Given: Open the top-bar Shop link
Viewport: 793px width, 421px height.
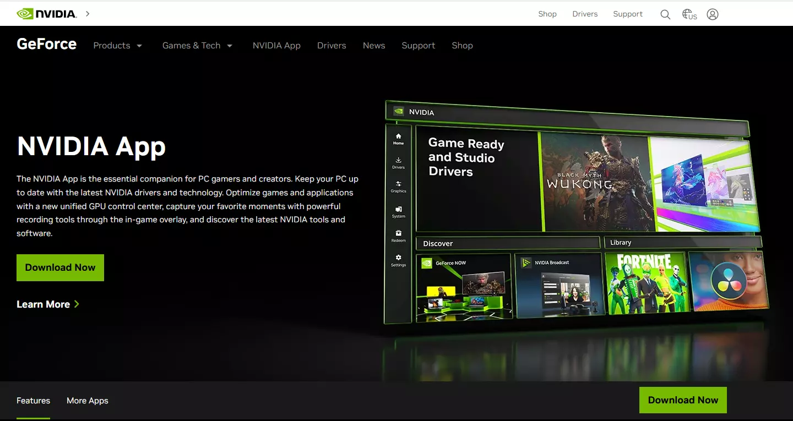Looking at the screenshot, I should (x=547, y=14).
